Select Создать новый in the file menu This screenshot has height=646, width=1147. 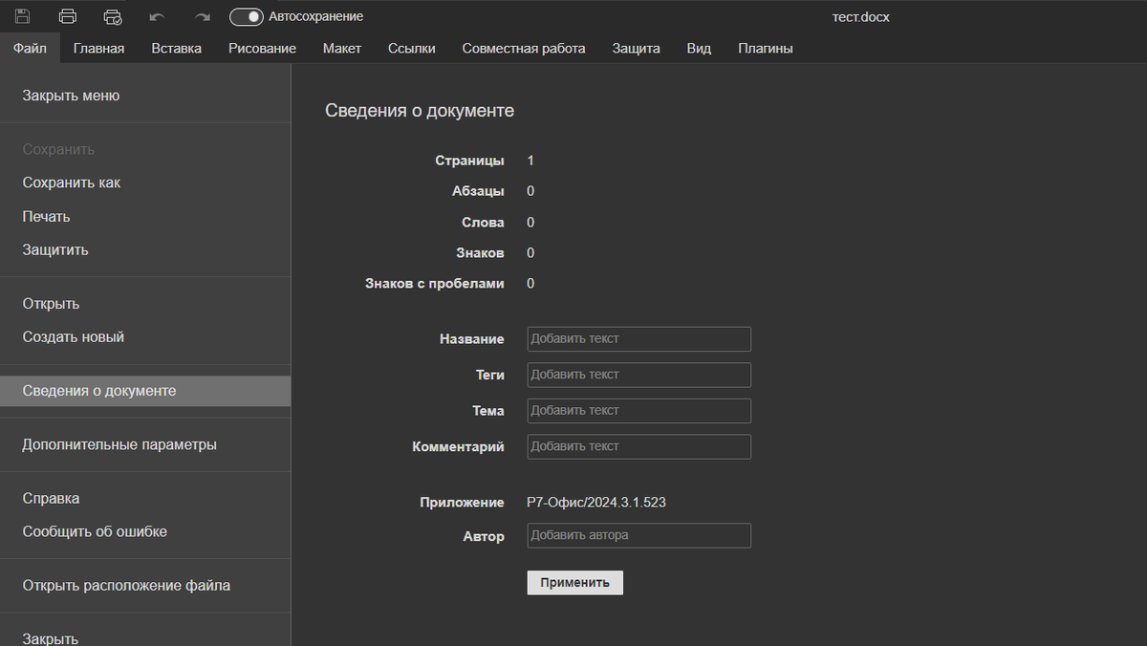tap(145, 337)
